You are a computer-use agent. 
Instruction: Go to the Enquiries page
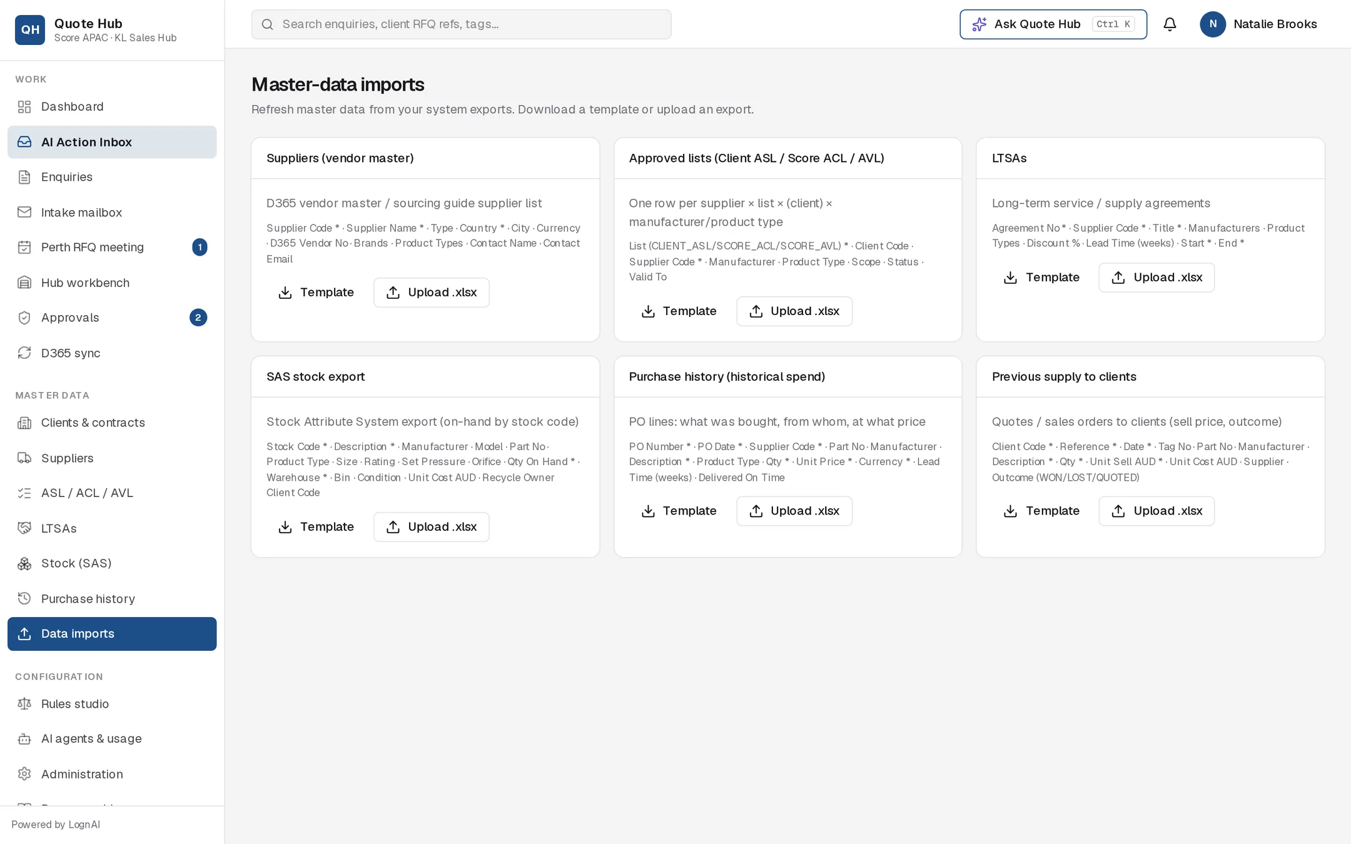[112, 177]
